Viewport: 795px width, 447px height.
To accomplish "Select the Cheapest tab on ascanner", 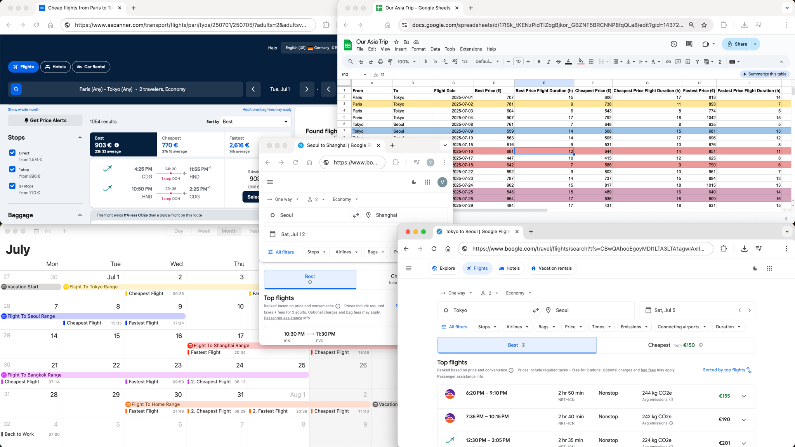I will point(191,144).
